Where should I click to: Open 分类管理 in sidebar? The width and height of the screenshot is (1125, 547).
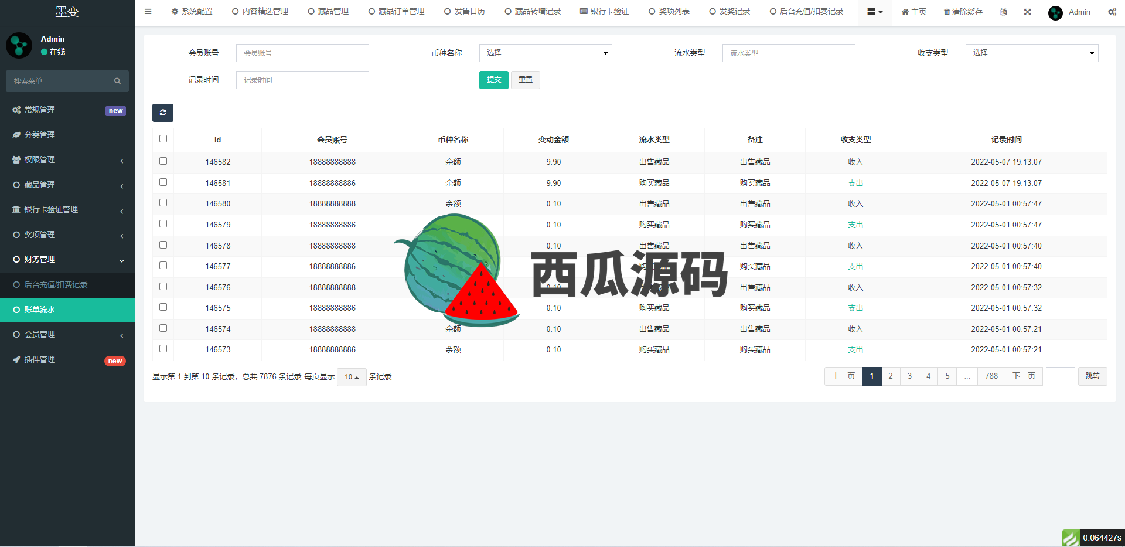point(67,135)
